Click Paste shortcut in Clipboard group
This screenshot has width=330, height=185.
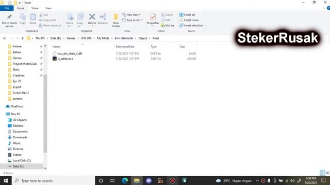coord(50,25)
